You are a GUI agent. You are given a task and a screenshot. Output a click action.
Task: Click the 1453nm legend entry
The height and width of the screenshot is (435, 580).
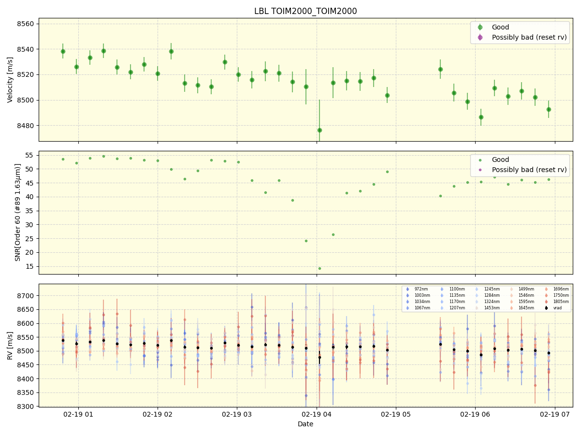pos(486,308)
